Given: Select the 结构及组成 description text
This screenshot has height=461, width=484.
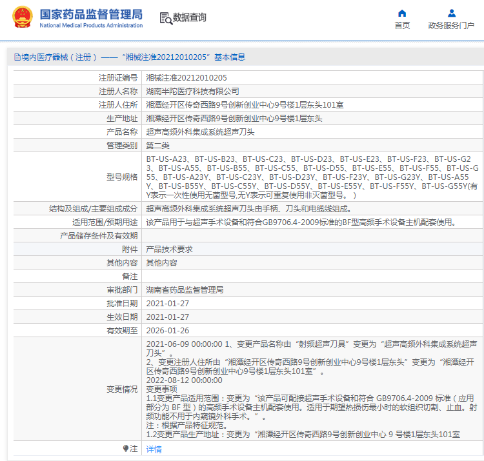Looking at the screenshot, I should pyautogui.click(x=248, y=209).
